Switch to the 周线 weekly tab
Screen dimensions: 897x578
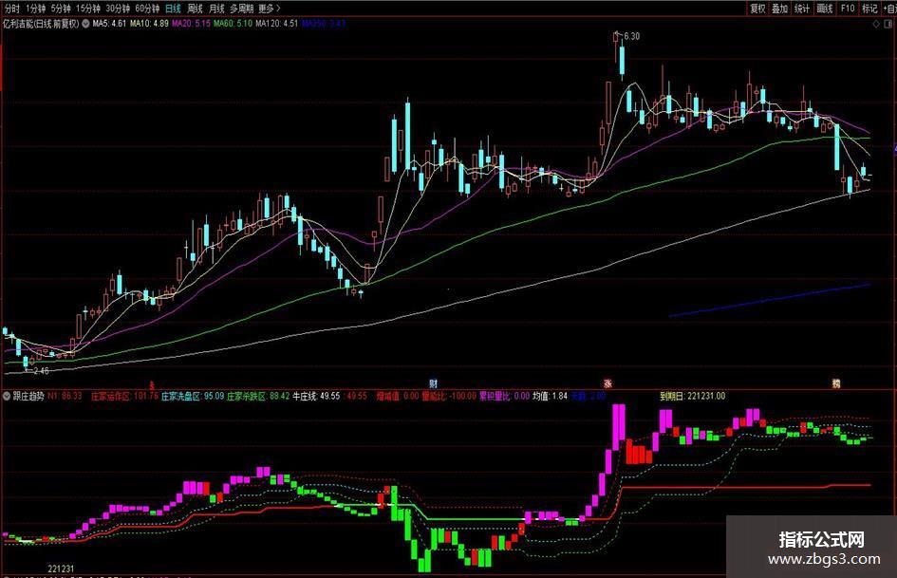click(196, 8)
